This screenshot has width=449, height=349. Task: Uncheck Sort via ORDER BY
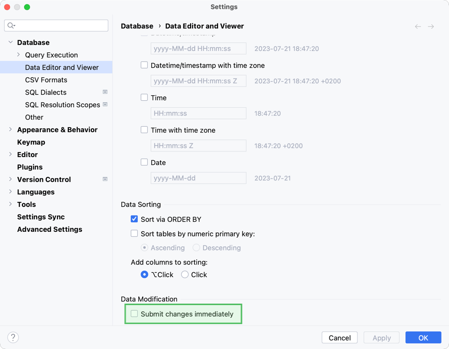(134, 219)
